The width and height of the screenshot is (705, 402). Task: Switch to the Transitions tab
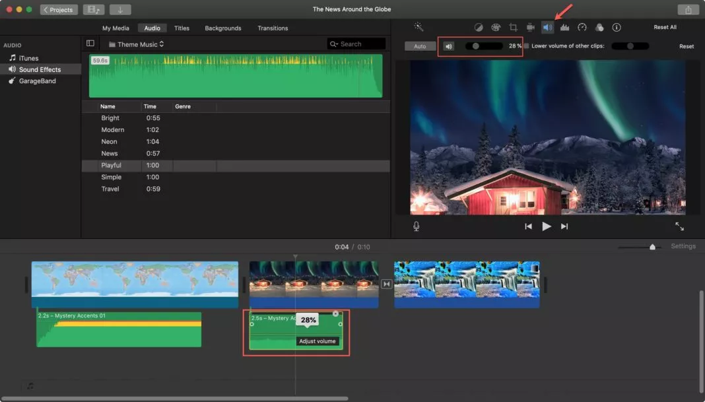point(273,28)
